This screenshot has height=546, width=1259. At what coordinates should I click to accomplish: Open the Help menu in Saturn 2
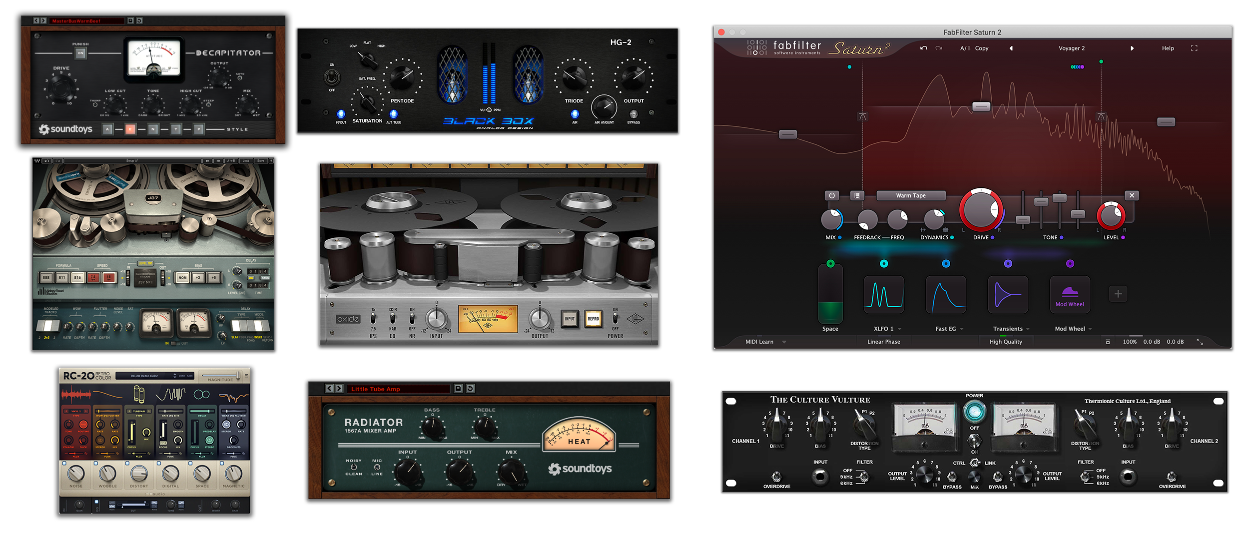point(1168,48)
